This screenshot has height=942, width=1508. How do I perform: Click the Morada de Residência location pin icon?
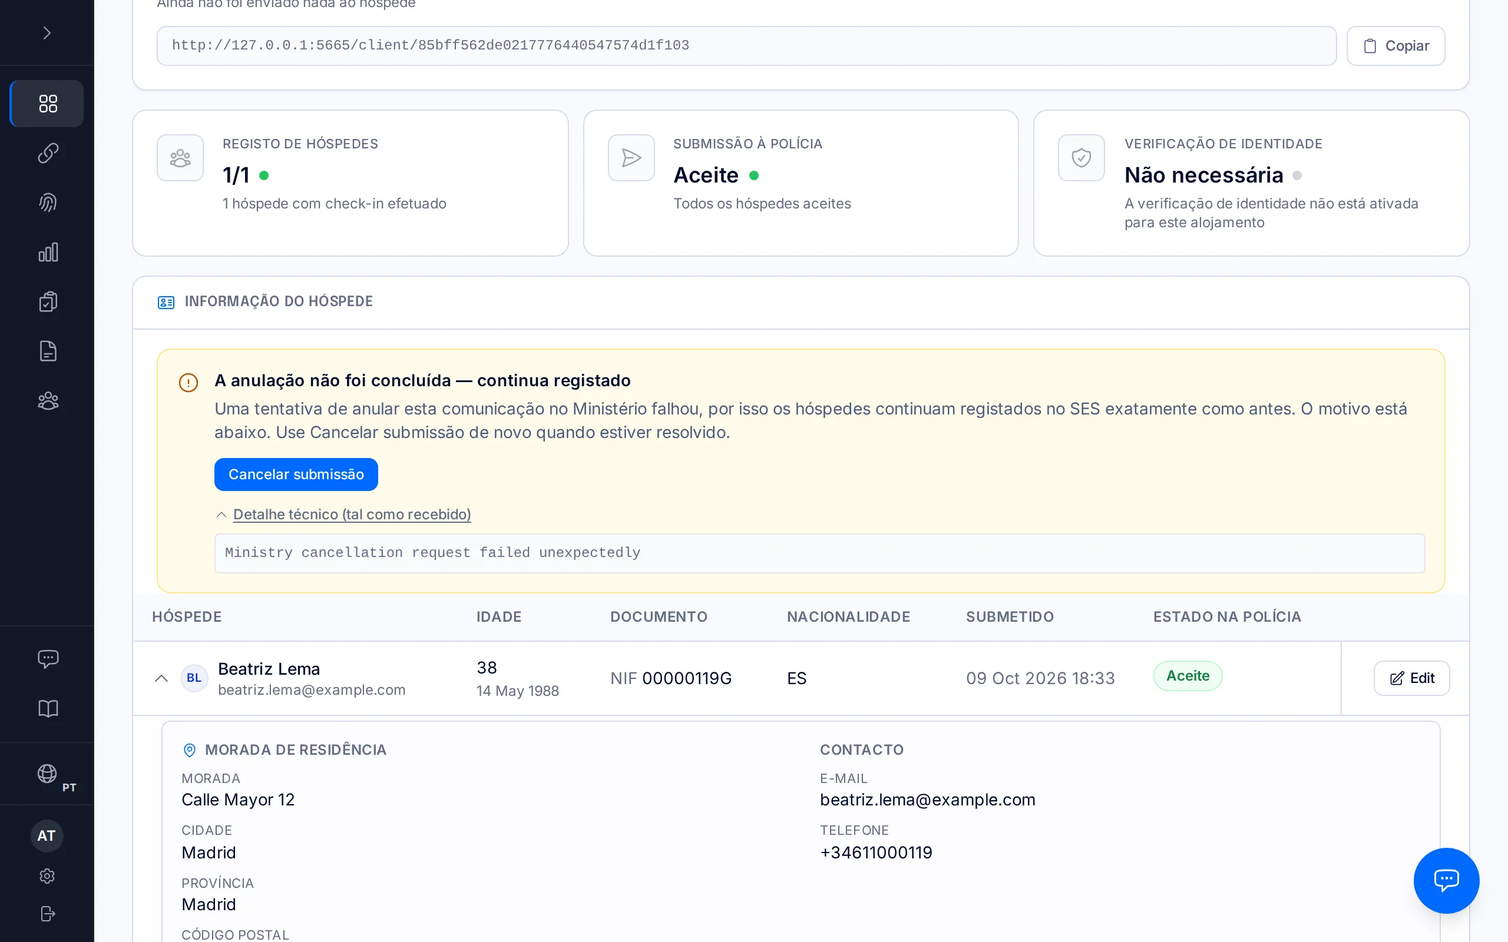pyautogui.click(x=190, y=749)
